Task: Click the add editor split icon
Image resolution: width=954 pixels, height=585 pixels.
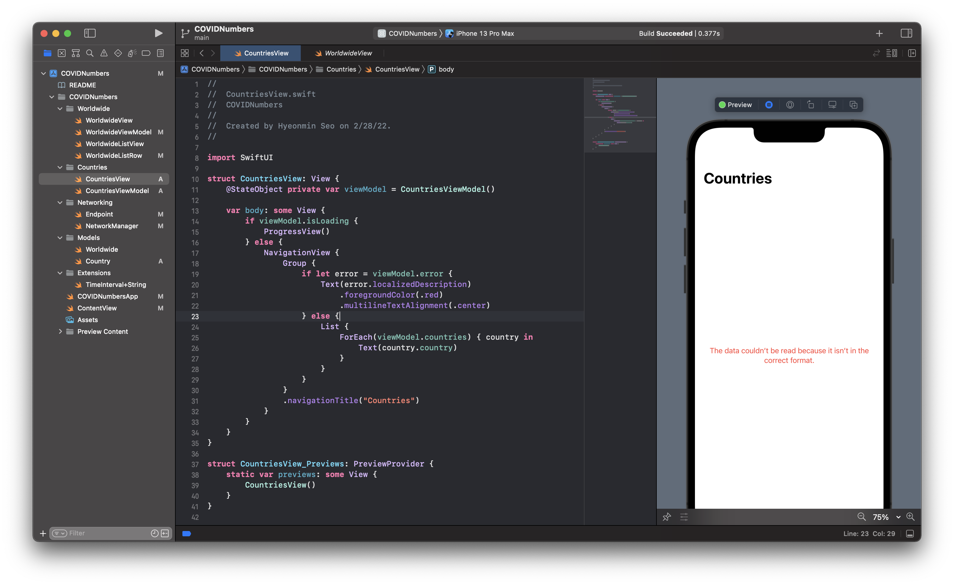Action: click(912, 53)
